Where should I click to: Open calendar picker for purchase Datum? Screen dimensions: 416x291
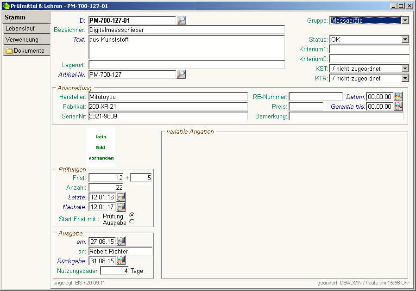tap(398, 97)
